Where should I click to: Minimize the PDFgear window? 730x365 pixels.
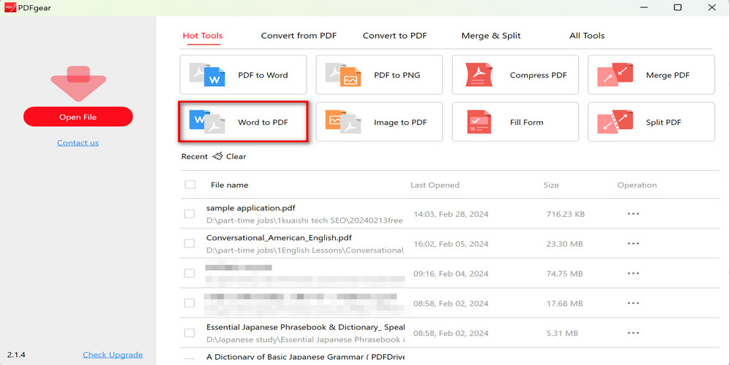(645, 7)
